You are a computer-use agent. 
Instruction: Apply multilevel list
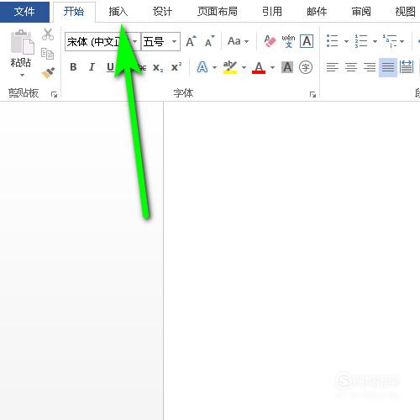390,41
